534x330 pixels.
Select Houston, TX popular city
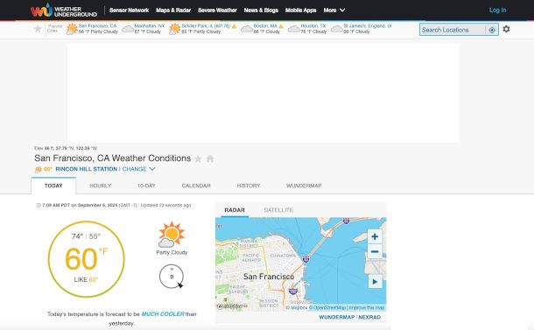(x=313, y=26)
